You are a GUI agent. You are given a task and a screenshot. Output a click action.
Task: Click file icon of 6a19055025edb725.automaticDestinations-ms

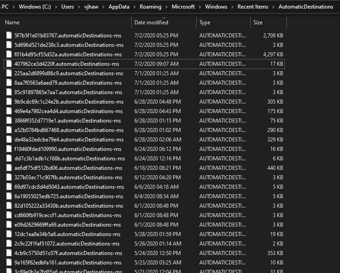point(9,196)
